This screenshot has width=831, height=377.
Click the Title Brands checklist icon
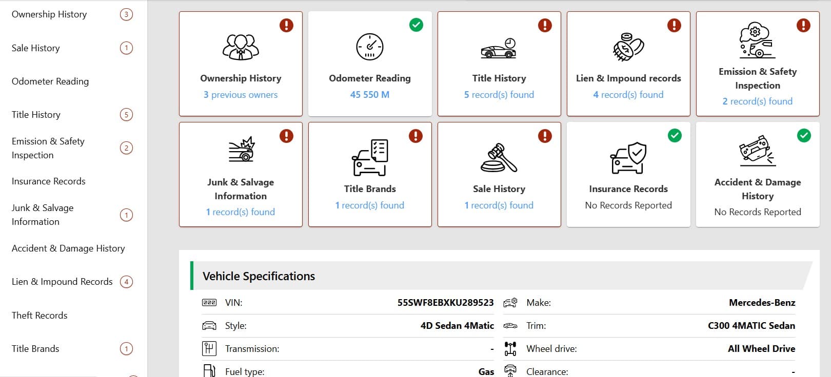tap(370, 158)
